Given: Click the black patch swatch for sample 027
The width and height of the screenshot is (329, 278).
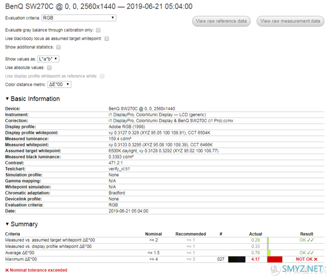Looking at the screenshot, I should 237,259.
